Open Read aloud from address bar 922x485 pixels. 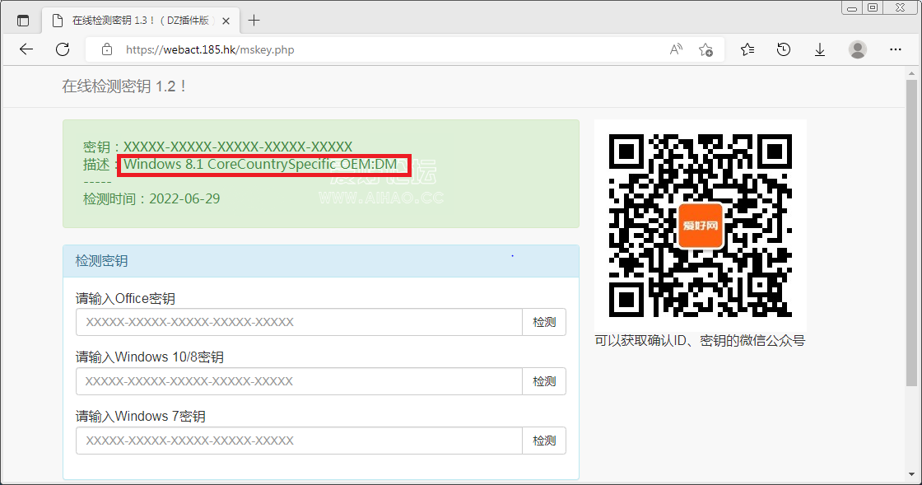[x=676, y=49]
